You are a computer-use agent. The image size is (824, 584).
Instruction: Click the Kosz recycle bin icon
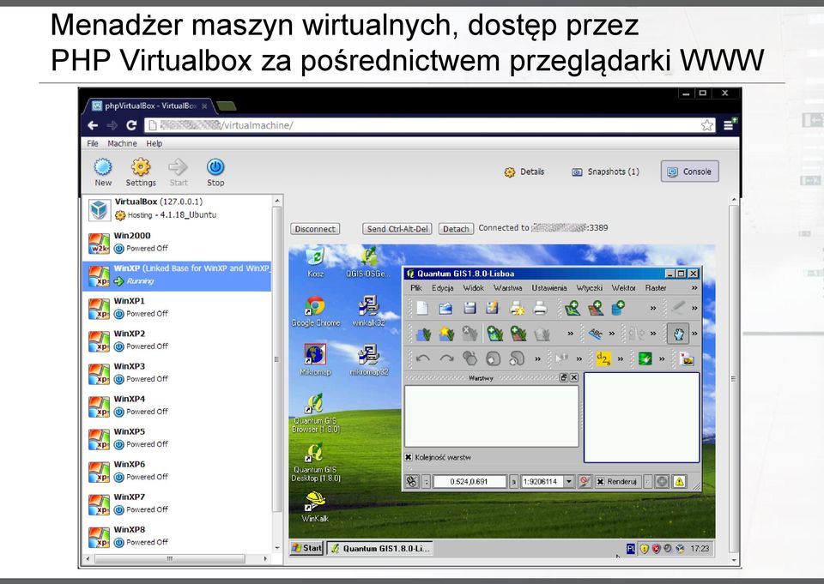315,262
